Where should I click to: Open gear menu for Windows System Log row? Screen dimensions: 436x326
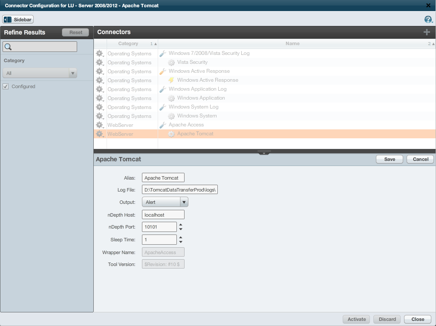tap(100, 107)
